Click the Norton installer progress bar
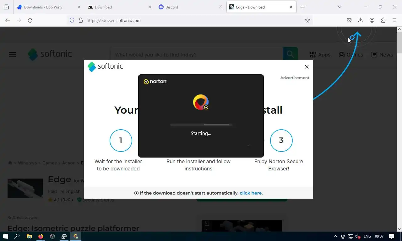Screen dimensions: 402x241 201,125
